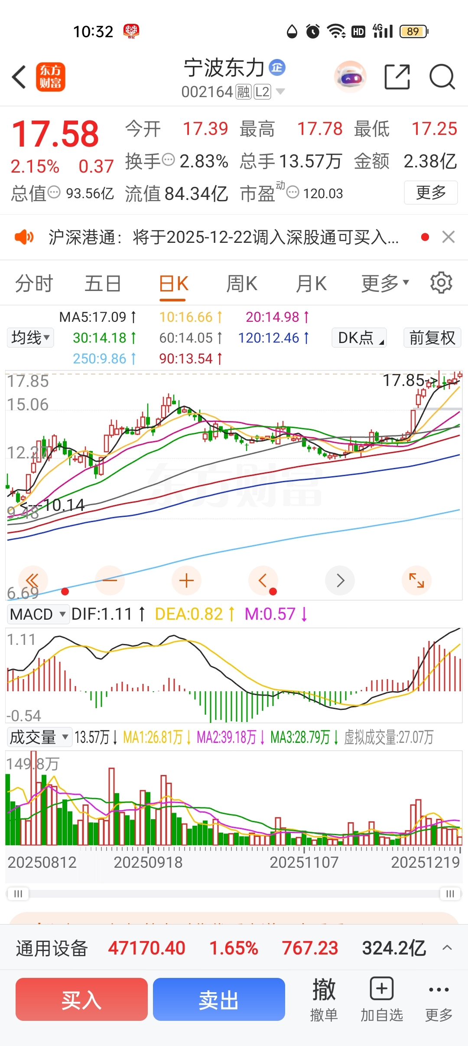Tap the battery status indicator
Screen dimensions: 468x1046
[x=414, y=31]
